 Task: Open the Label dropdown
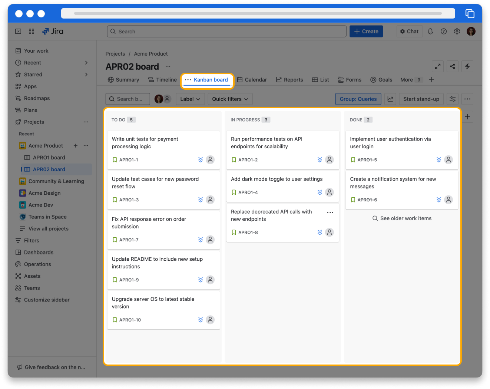pyautogui.click(x=190, y=99)
